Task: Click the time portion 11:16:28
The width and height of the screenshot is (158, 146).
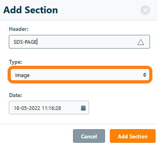Action: click(51, 108)
